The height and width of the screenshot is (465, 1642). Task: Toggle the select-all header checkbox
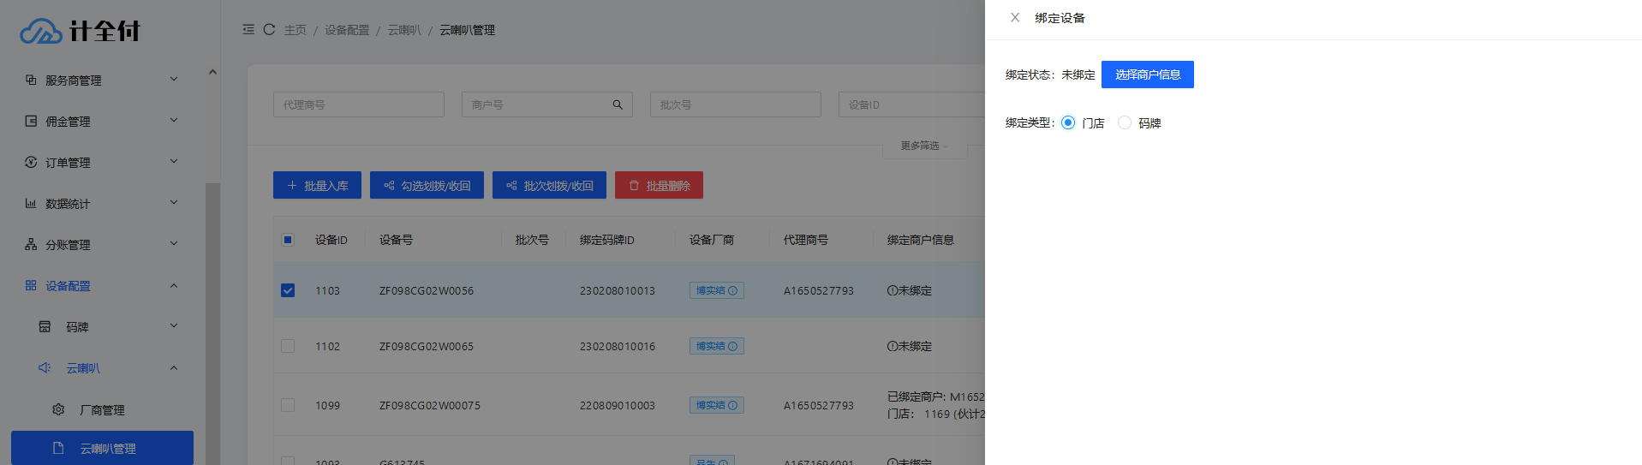click(x=288, y=240)
